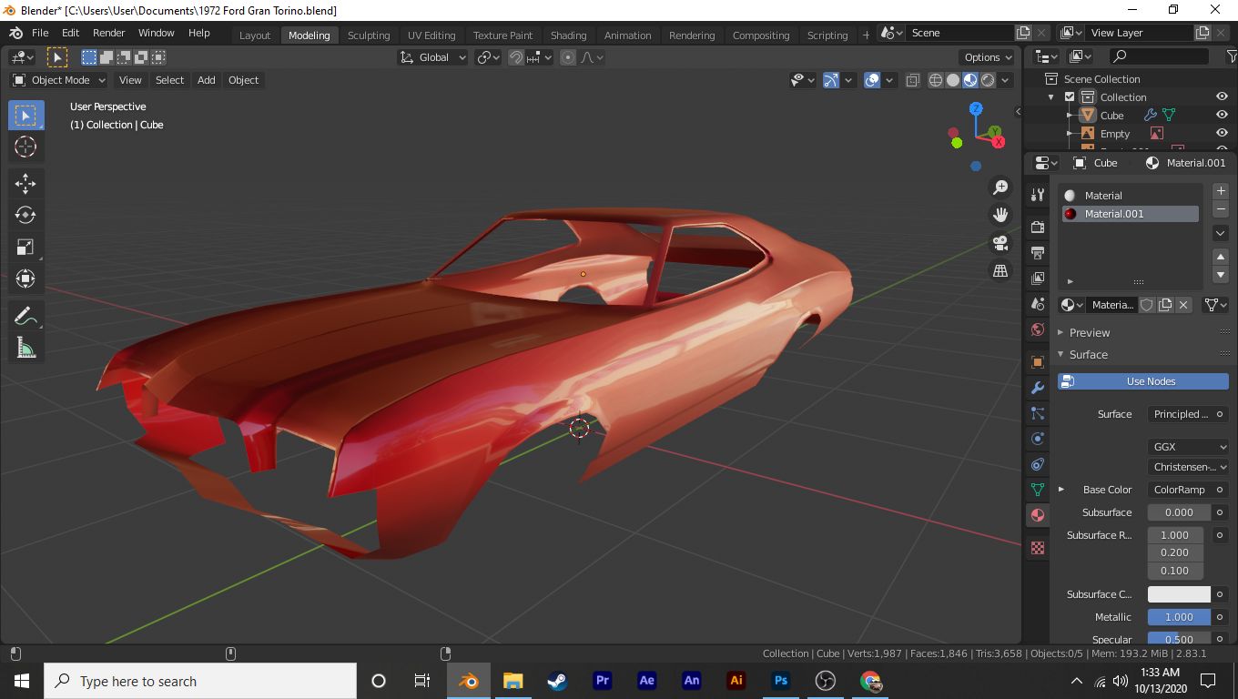The image size is (1238, 699).
Task: Open the Modifiers wrench properties tab
Action: tap(1037, 388)
